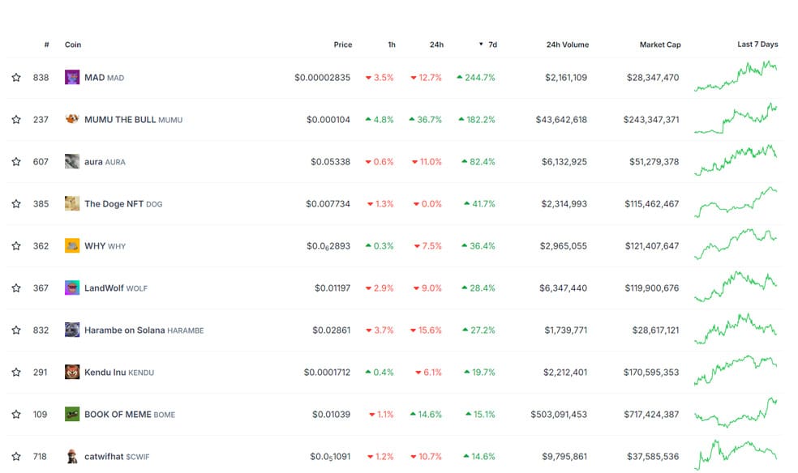Sort table by rank # header
798x473 pixels.
pyautogui.click(x=47, y=45)
